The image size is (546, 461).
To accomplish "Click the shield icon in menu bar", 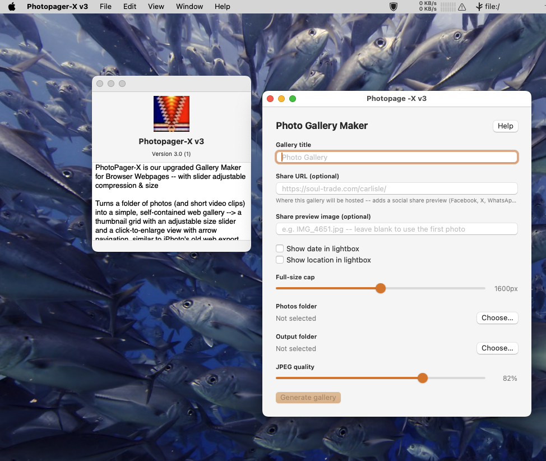I will click(x=394, y=7).
